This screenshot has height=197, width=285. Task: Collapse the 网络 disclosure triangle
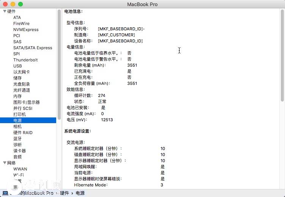pyautogui.click(x=5, y=163)
